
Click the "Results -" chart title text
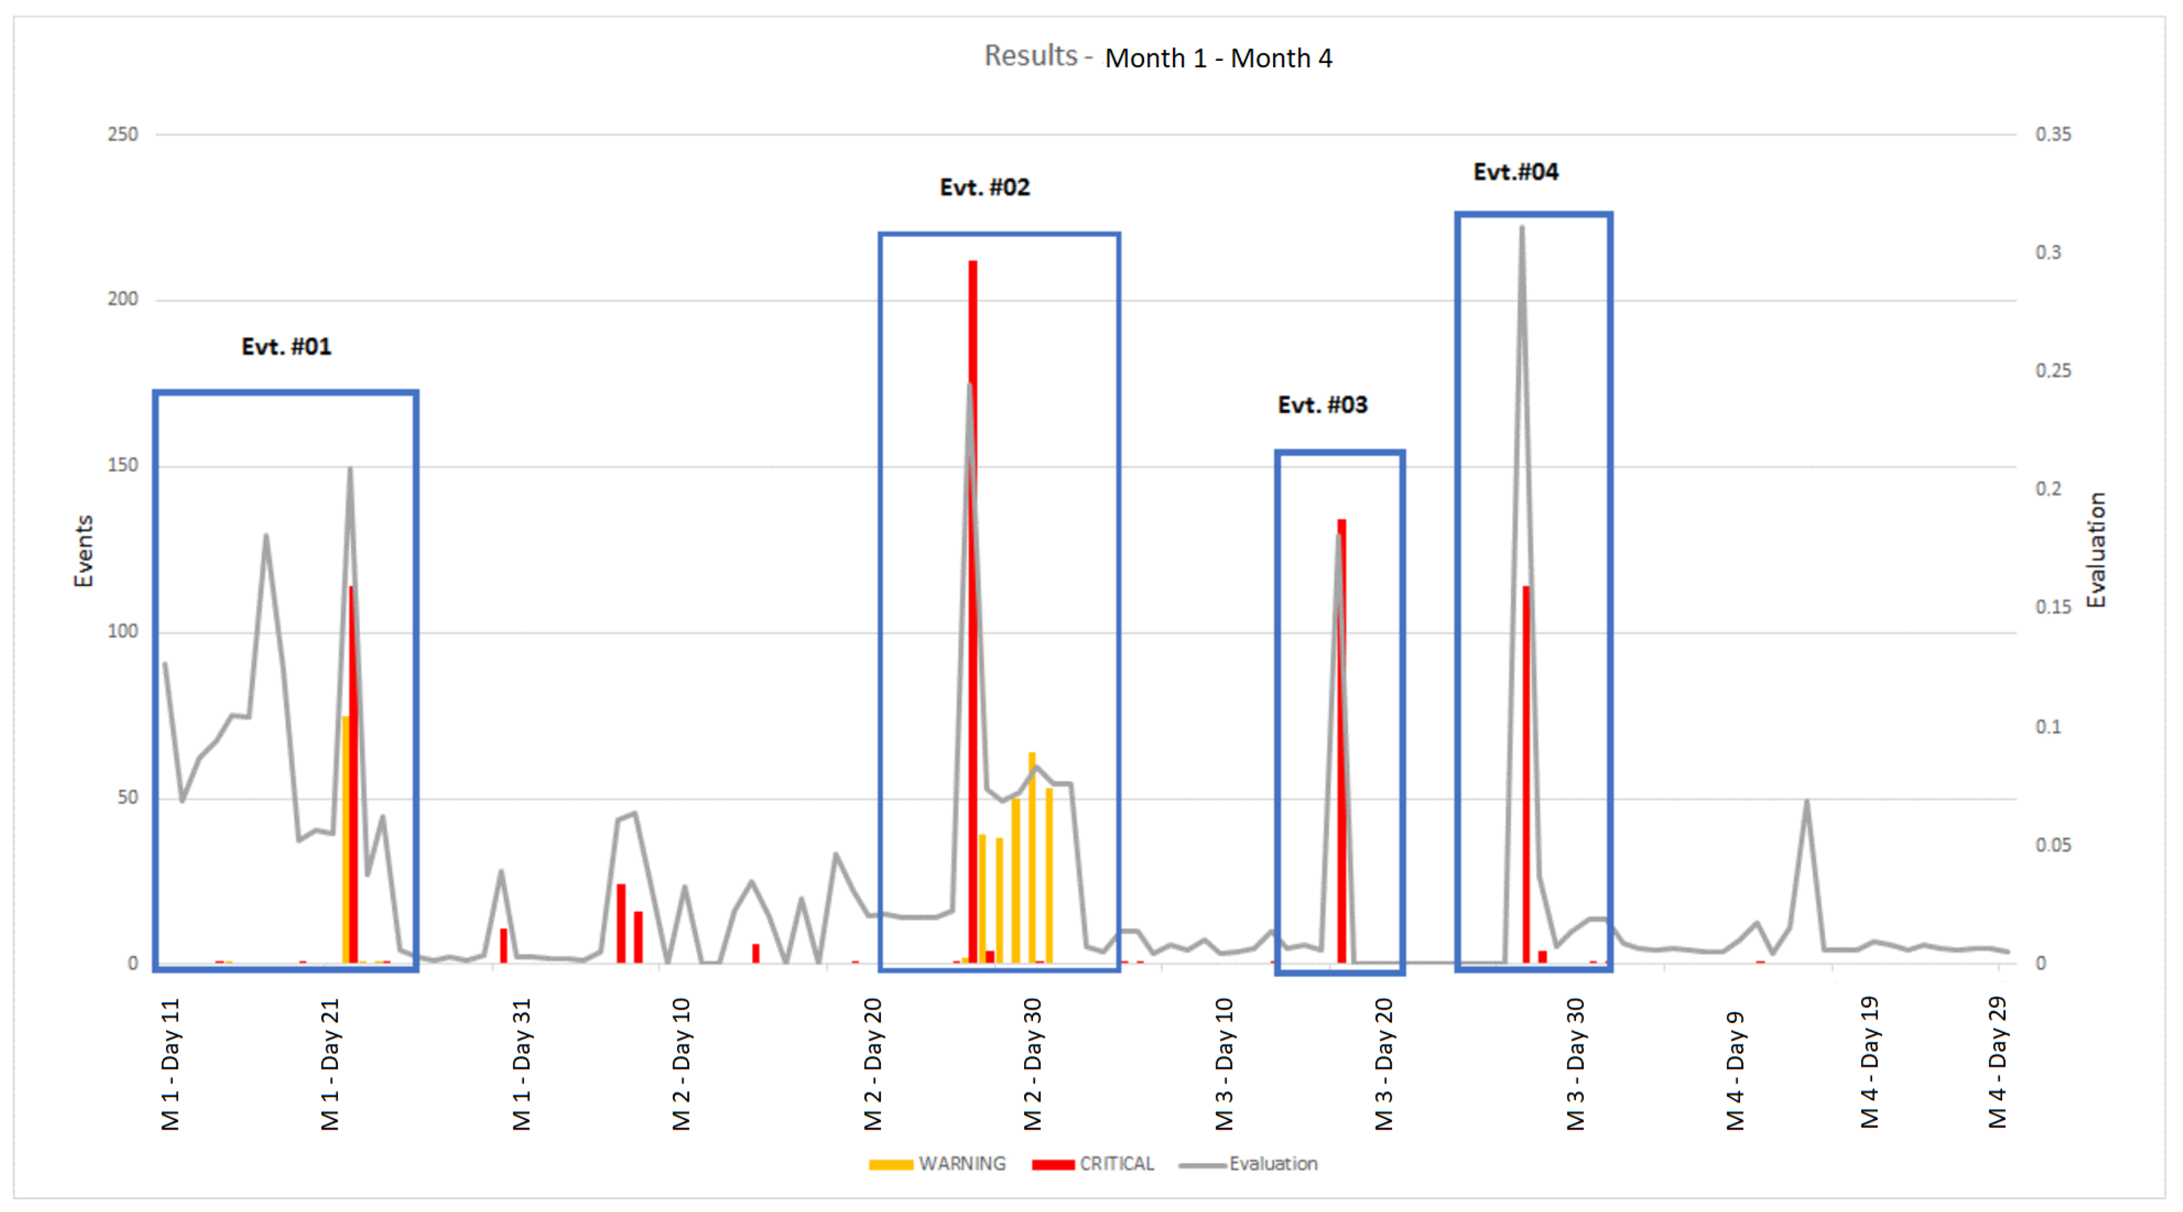click(x=1038, y=56)
